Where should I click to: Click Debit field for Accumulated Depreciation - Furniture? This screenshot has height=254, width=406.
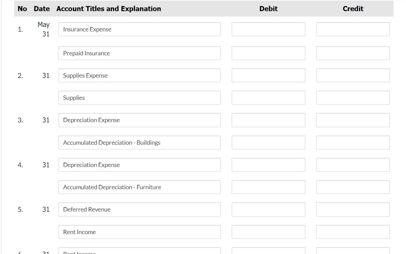[269, 187]
